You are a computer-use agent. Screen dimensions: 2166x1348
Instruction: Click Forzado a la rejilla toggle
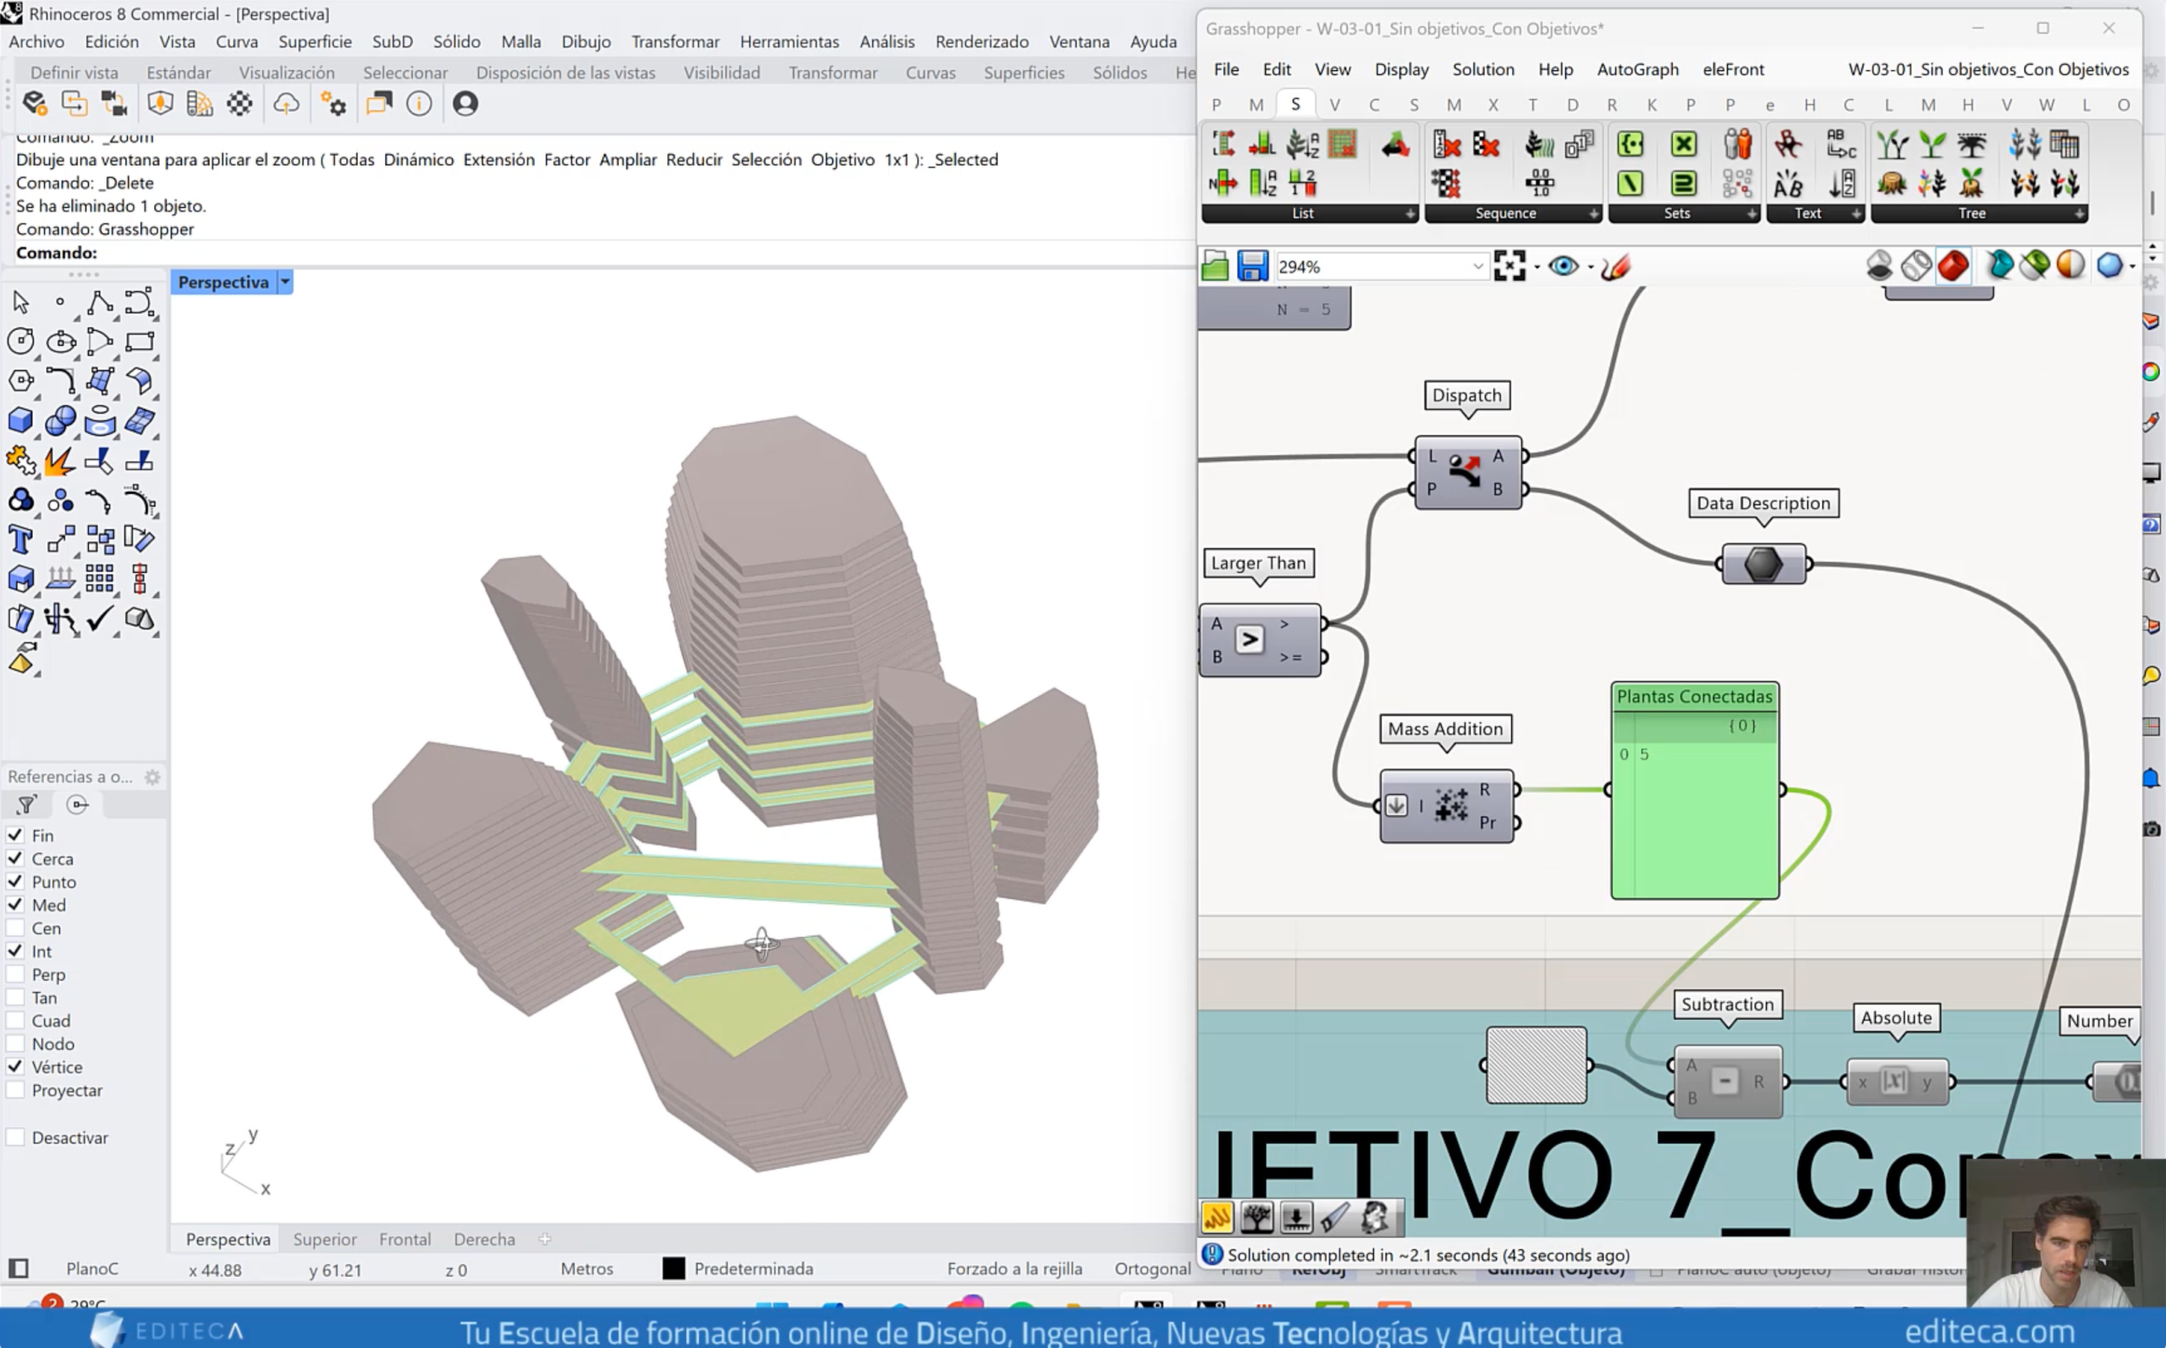click(x=1014, y=1268)
